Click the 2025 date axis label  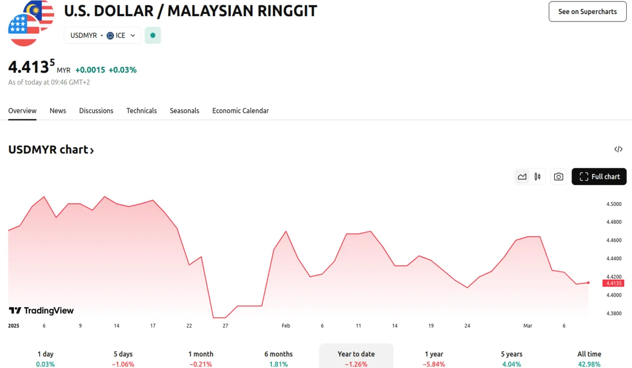click(14, 326)
